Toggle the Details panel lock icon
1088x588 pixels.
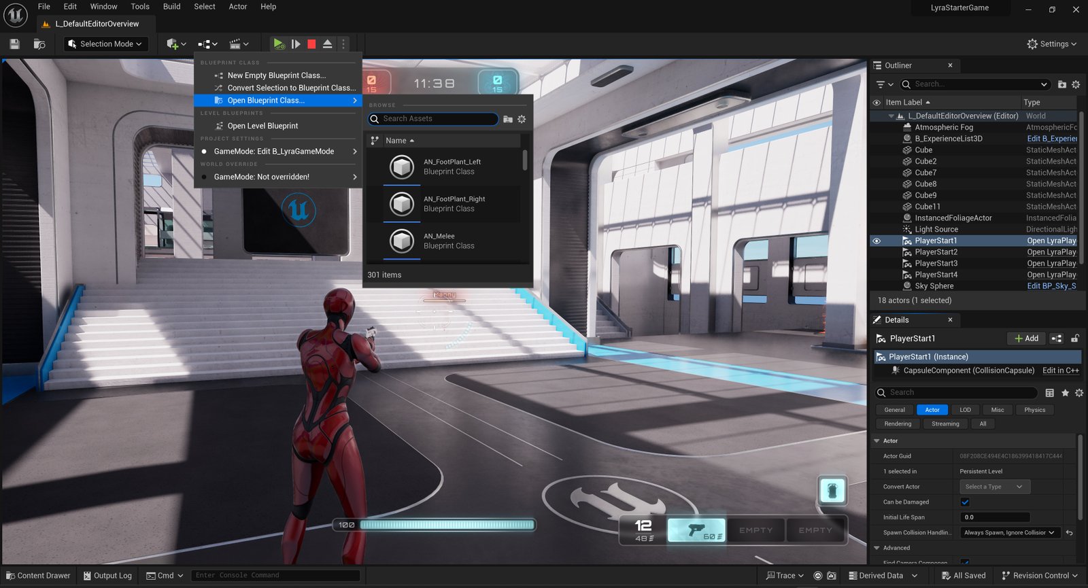(1074, 339)
